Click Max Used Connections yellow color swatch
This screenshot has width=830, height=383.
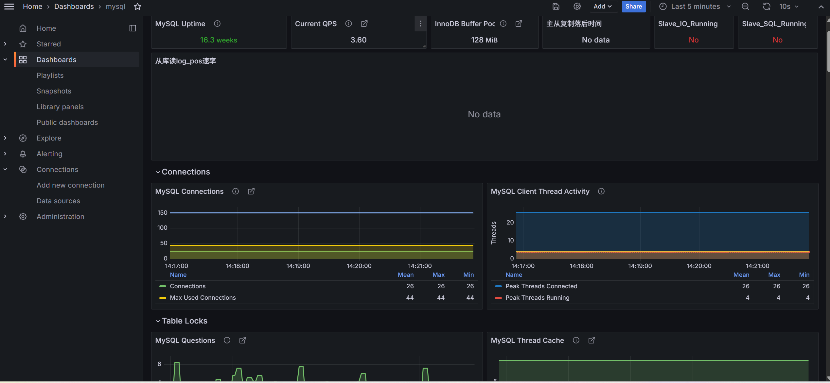tap(163, 298)
